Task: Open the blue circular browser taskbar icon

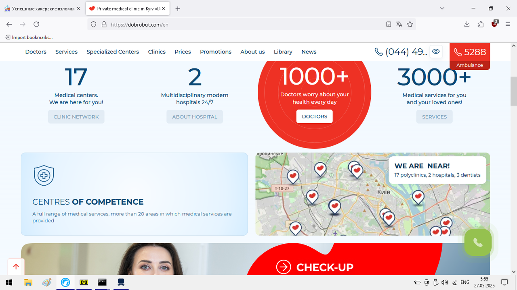Action: 65,282
